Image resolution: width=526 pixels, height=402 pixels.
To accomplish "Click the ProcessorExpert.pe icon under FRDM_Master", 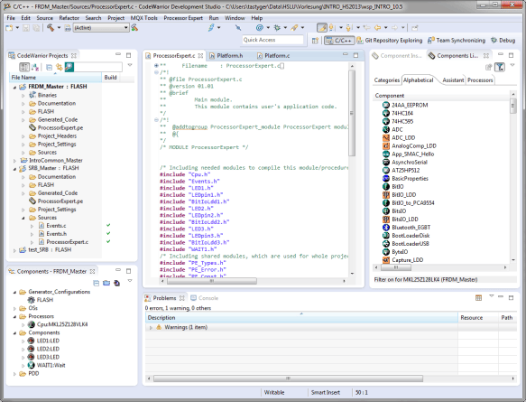I will (x=32, y=127).
